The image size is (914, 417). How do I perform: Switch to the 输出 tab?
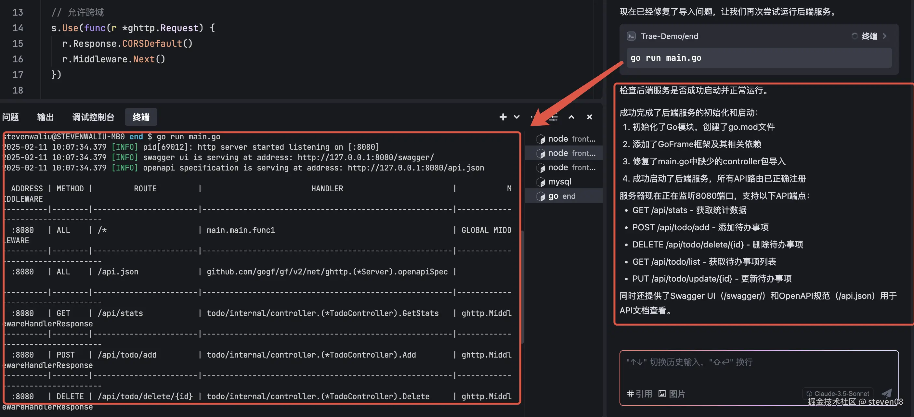coord(46,117)
